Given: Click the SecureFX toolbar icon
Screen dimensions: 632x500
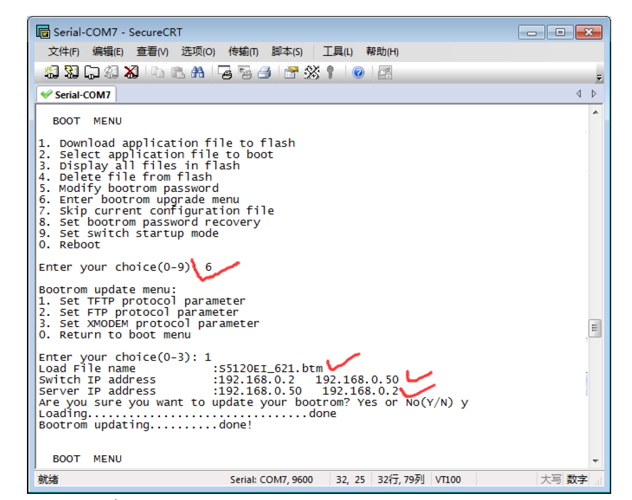Looking at the screenshot, I should click(385, 72).
